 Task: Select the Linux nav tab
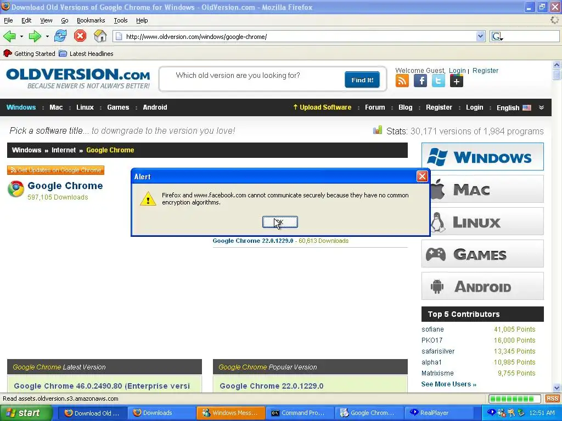[x=85, y=107]
